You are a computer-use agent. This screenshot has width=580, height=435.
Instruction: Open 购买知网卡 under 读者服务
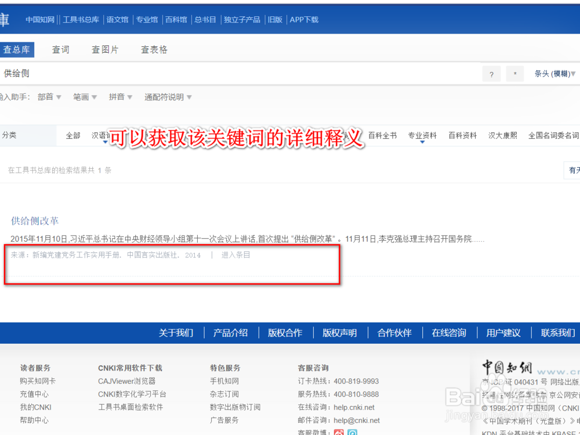point(38,381)
